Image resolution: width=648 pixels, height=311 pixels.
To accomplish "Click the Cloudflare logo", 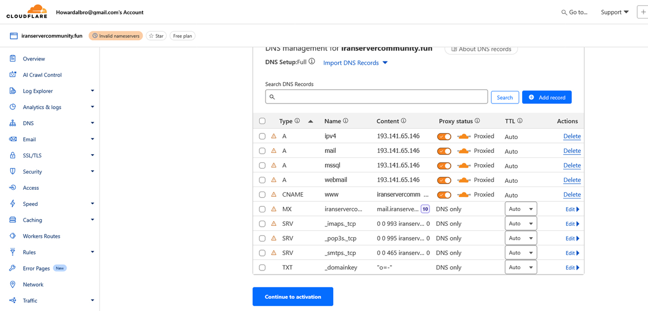I will point(28,12).
